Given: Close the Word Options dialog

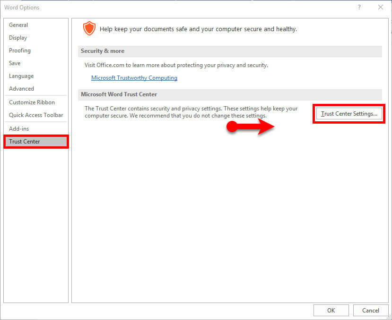Looking at the screenshot, I should coord(380,7).
